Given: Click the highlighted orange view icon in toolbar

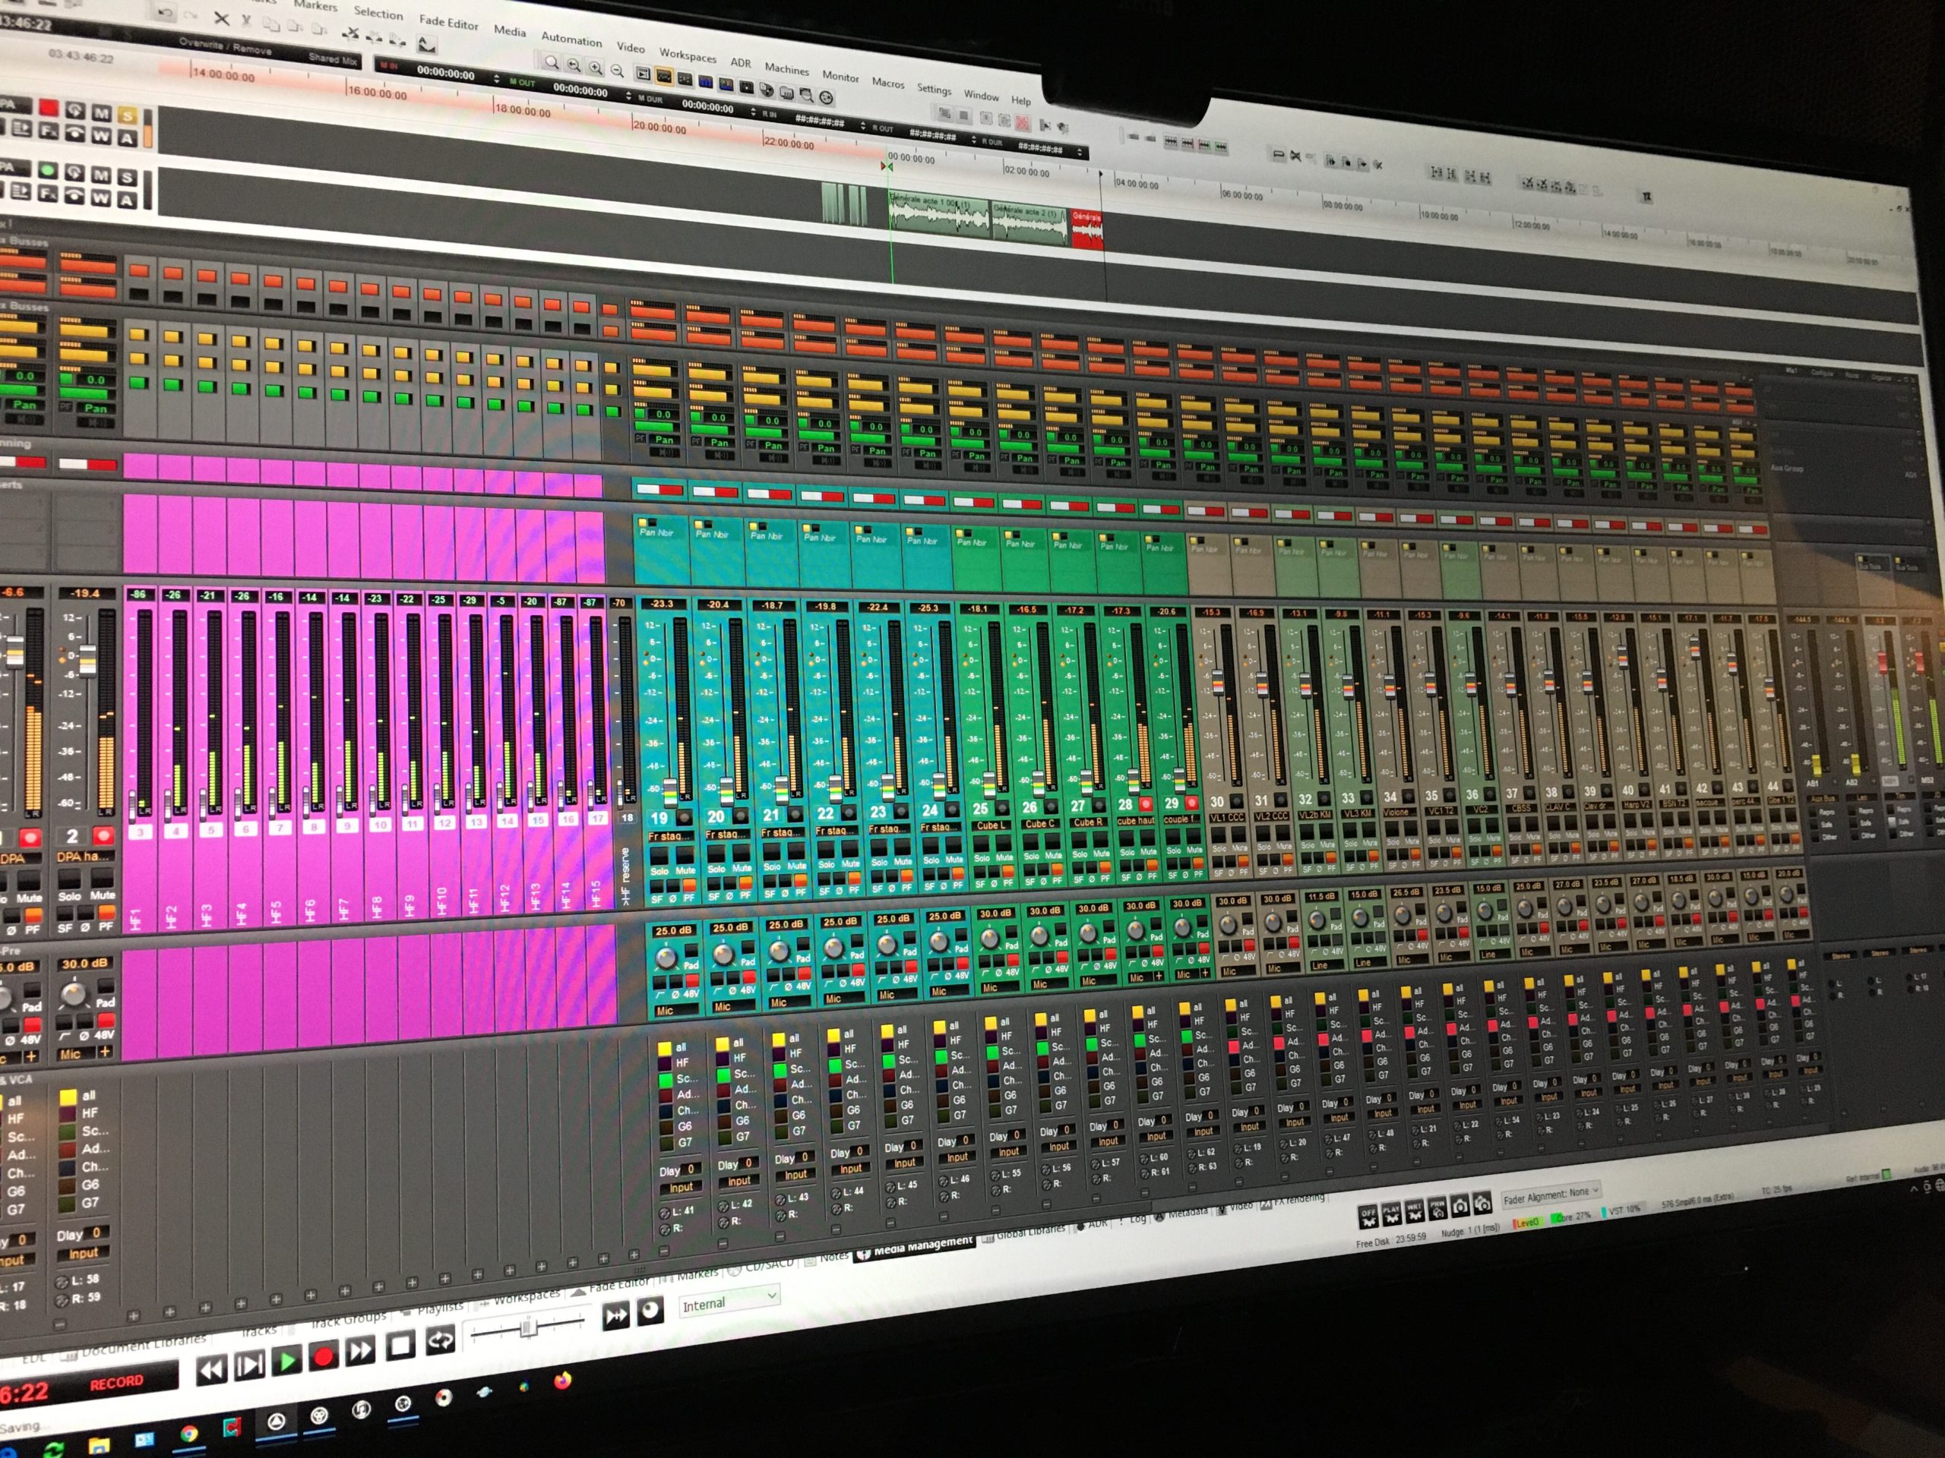Looking at the screenshot, I should point(664,77).
